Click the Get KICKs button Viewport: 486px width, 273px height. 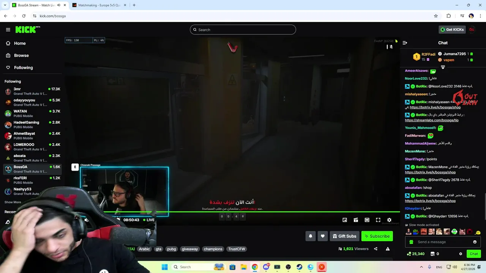[452, 30]
